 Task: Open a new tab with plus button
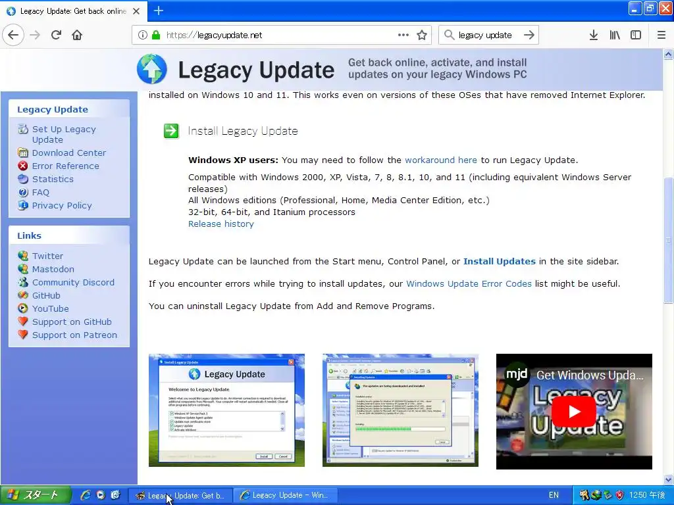(158, 11)
